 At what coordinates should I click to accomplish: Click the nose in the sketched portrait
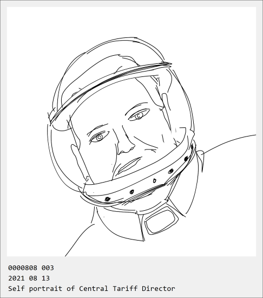coord(125,145)
